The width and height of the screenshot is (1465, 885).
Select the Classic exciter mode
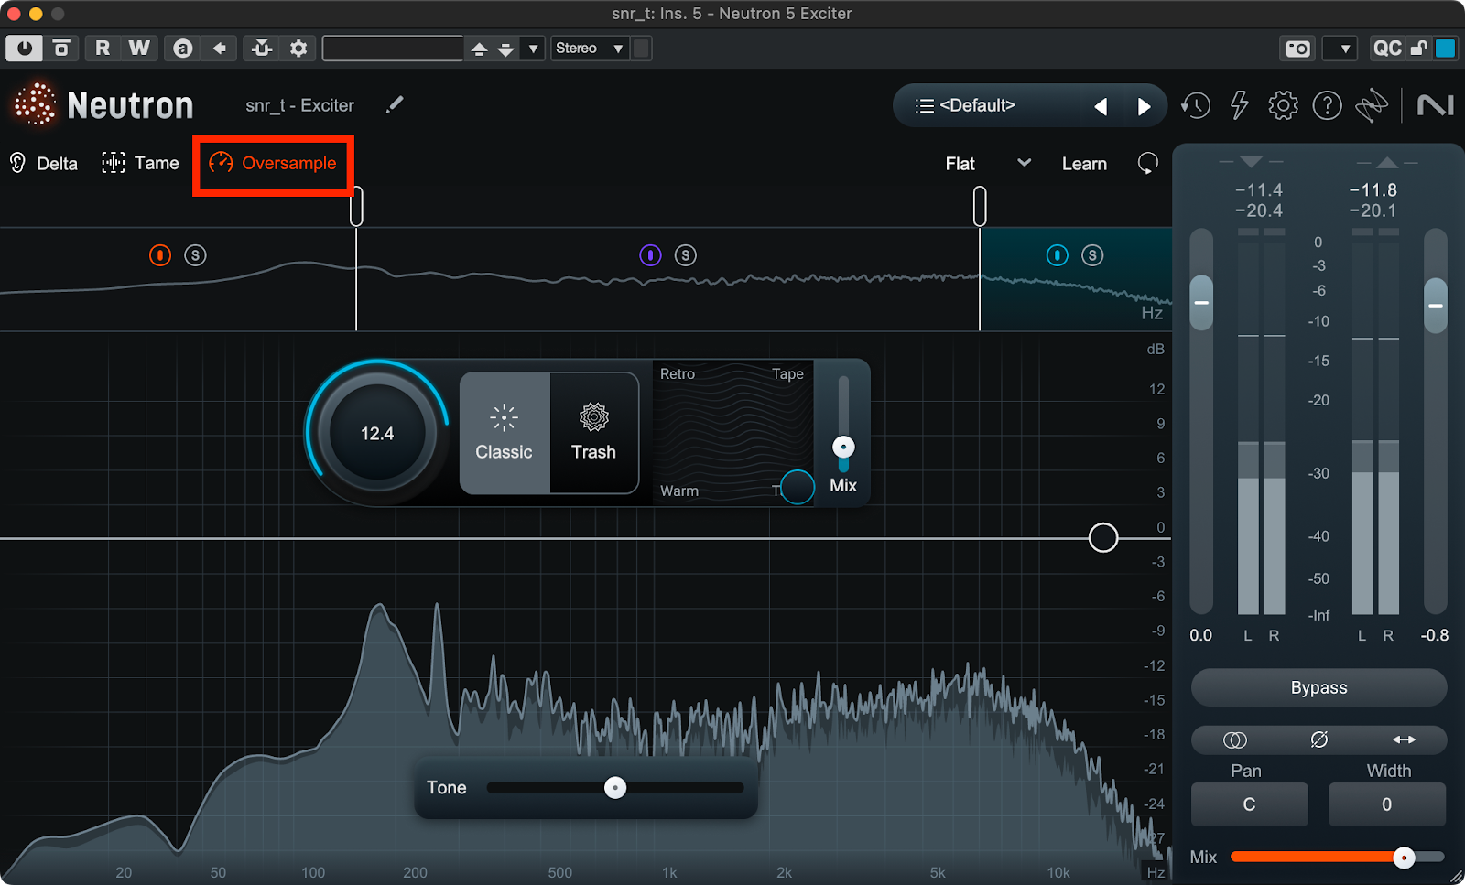pos(504,433)
